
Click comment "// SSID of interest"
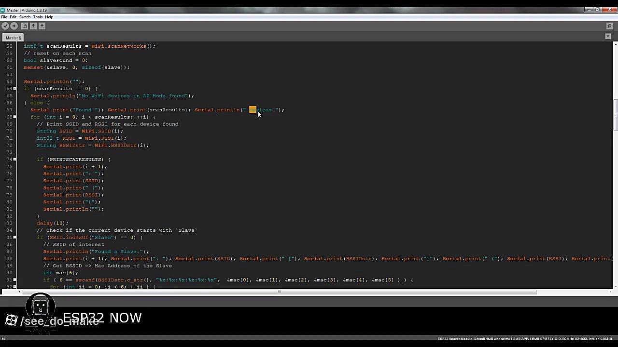tap(73, 244)
